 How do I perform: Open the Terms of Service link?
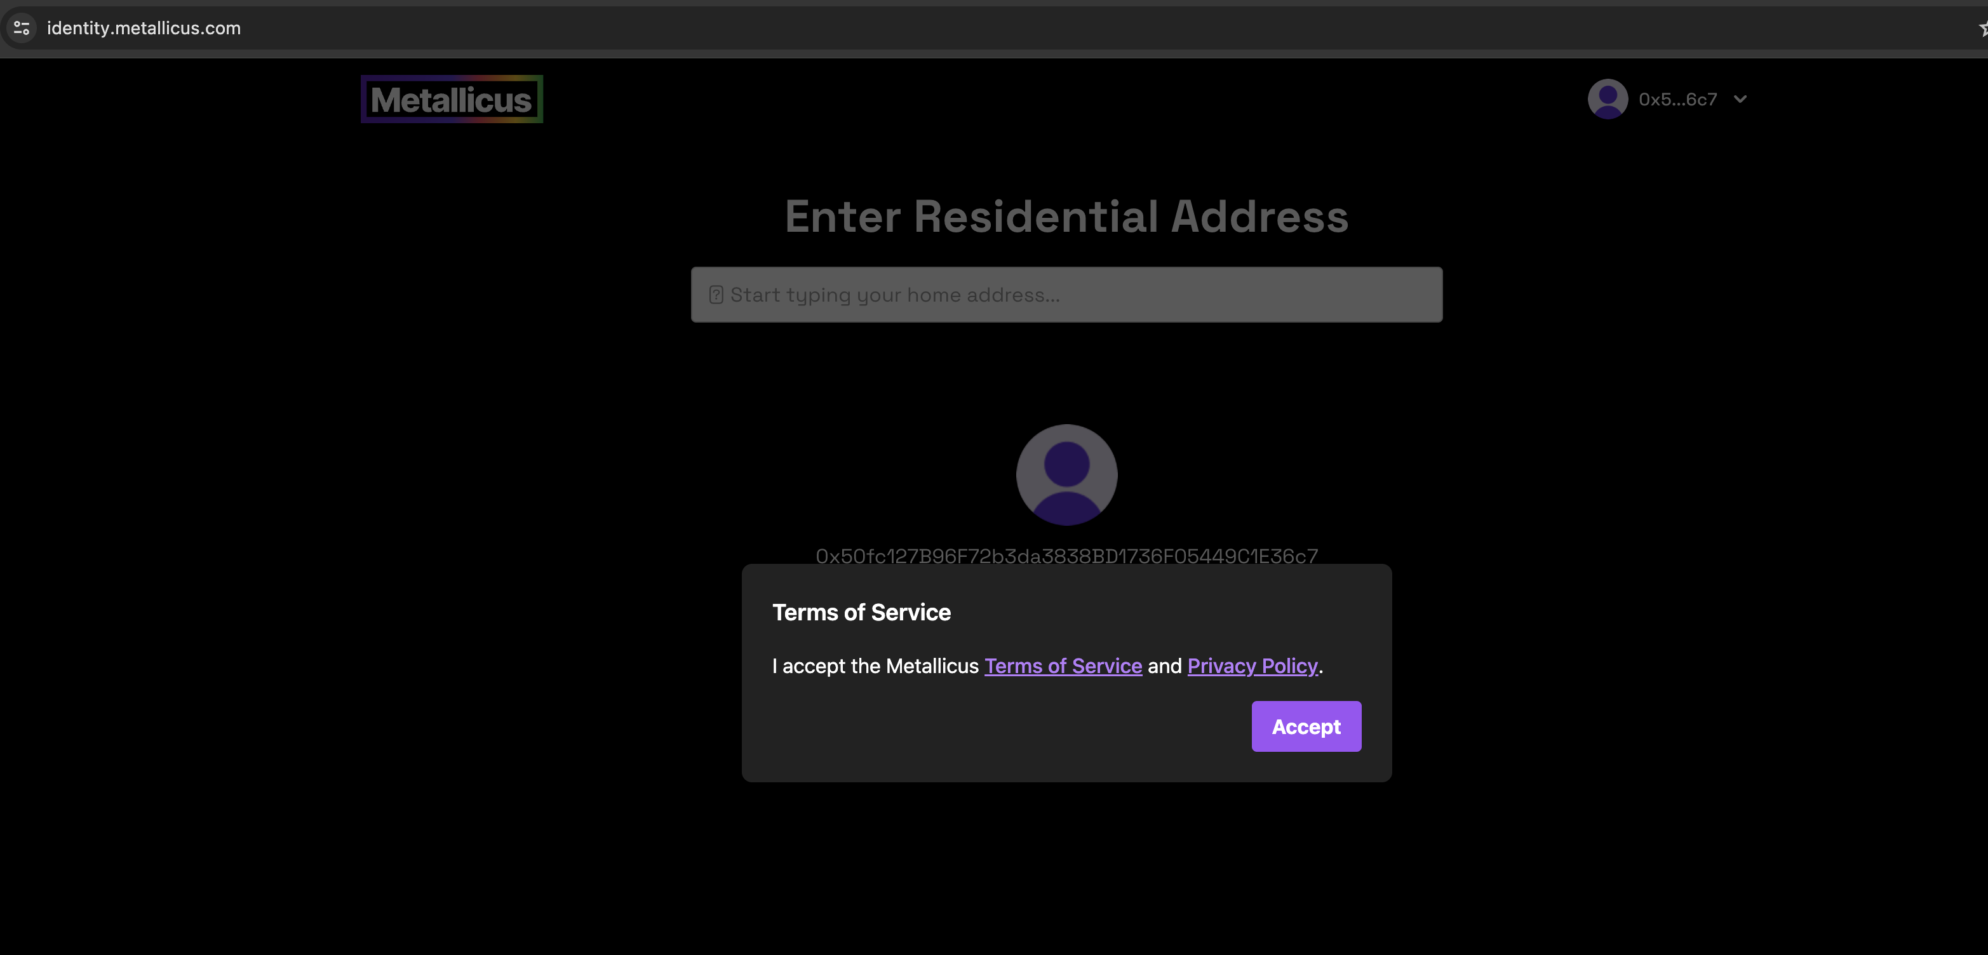(1063, 665)
